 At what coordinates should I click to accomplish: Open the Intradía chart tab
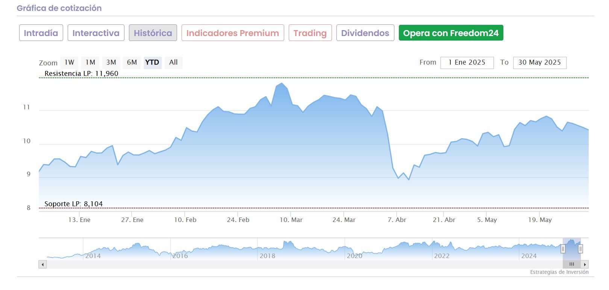pos(41,33)
